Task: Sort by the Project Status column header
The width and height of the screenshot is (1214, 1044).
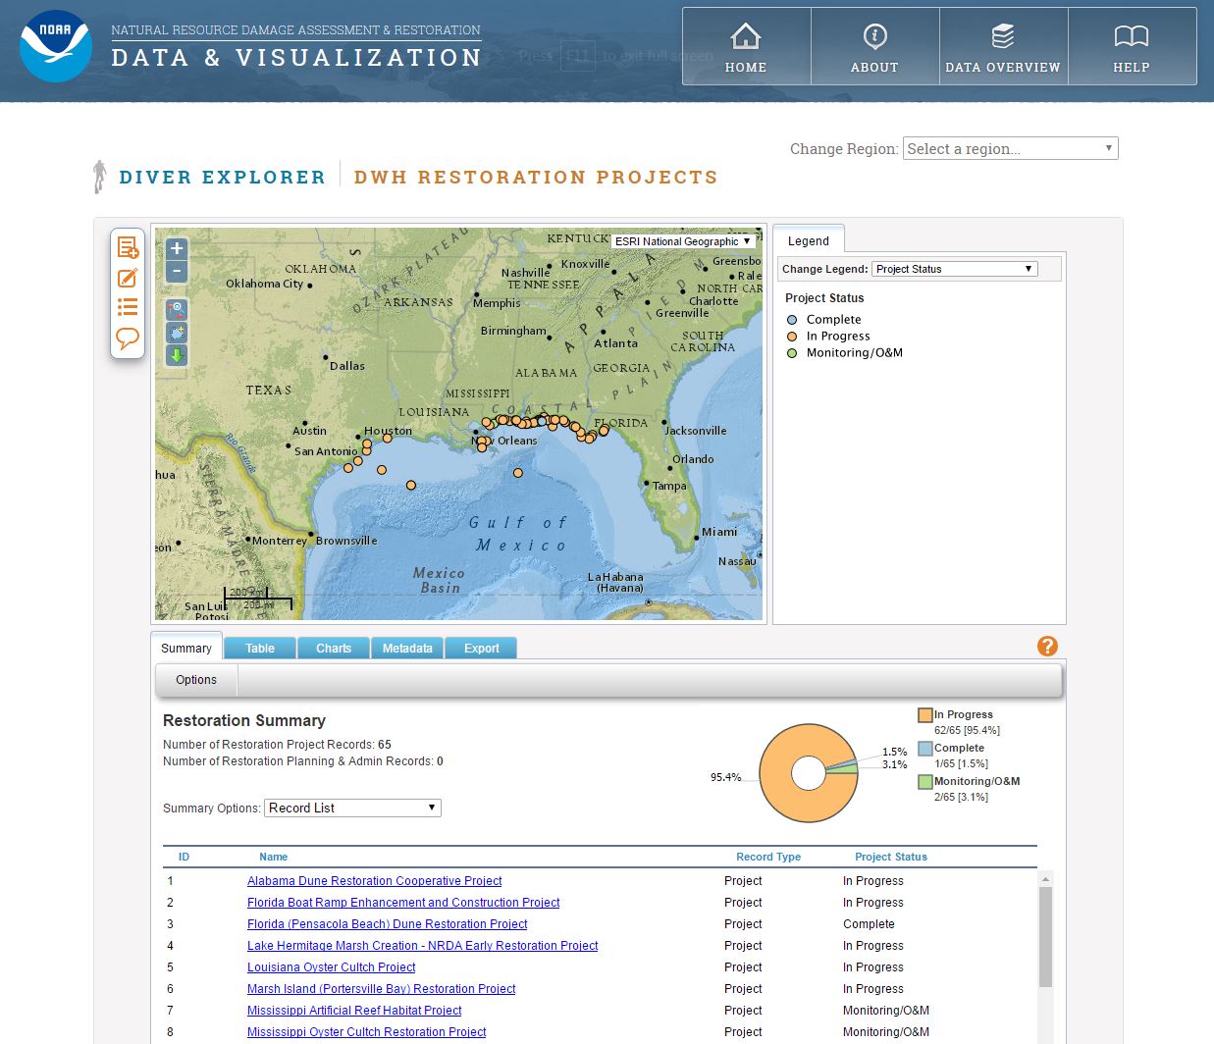Action: tap(890, 857)
